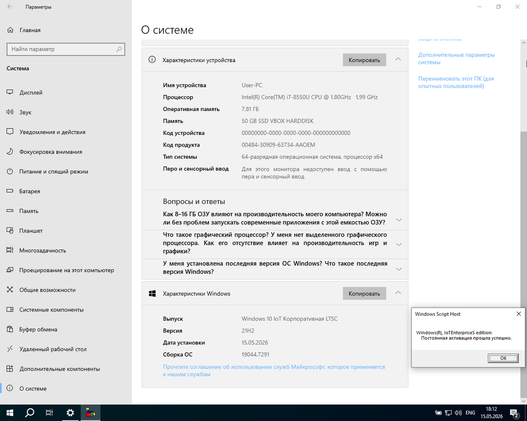Screen dimensions: 527x421
Task: Click the volume speaker tray icon
Action: click(x=458, y=413)
